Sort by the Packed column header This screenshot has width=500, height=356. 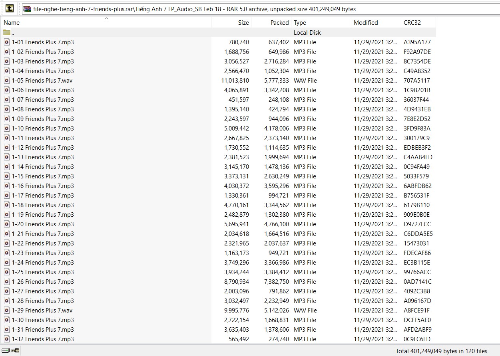click(271, 23)
